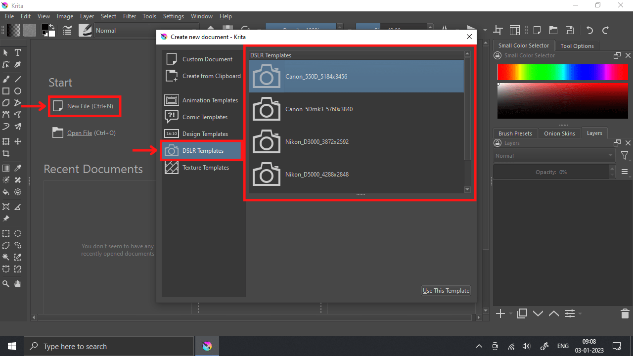Duplicate layer using stacked squares icon

(522, 313)
